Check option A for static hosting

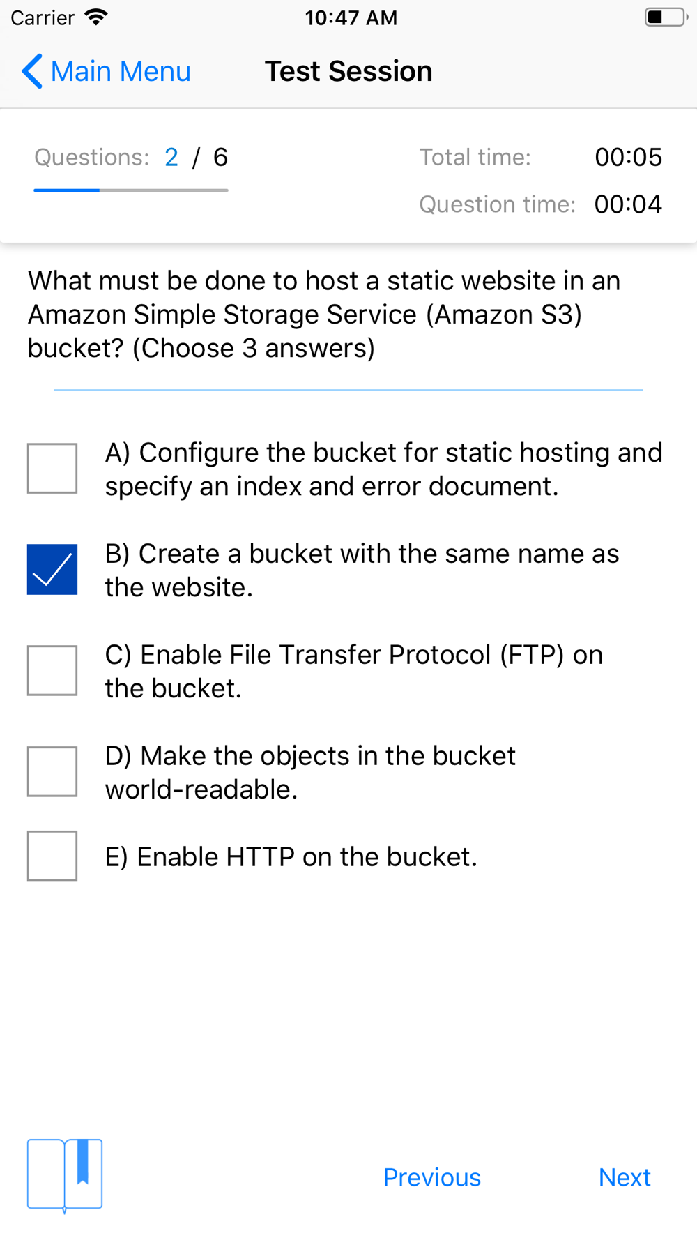(52, 468)
